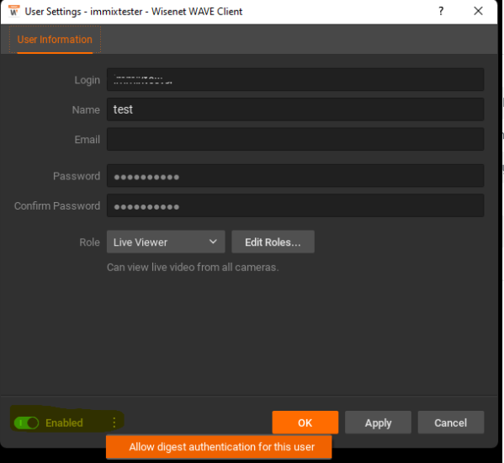Click the Password field

coord(295,176)
